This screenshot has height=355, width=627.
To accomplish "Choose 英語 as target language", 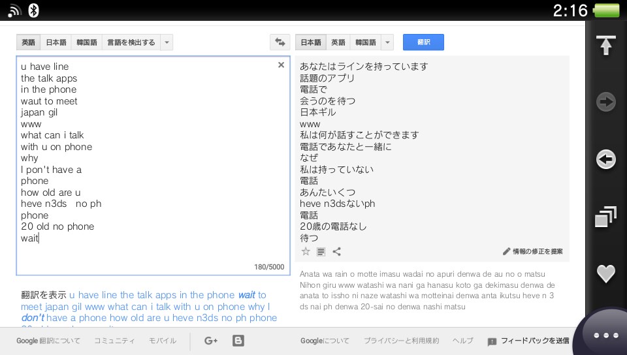I will pos(338,42).
